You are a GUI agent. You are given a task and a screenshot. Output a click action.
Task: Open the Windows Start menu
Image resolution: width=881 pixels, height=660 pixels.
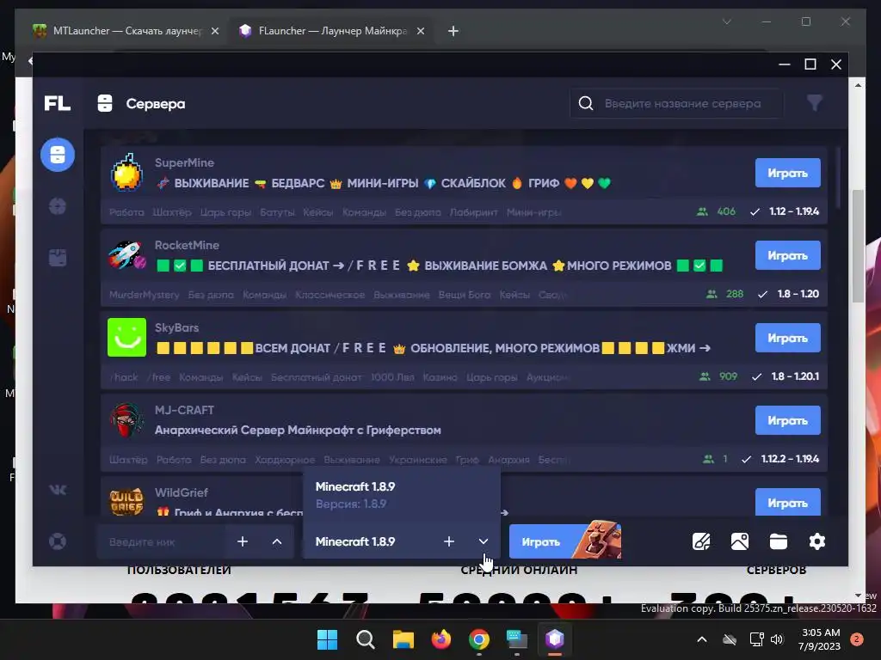click(327, 639)
